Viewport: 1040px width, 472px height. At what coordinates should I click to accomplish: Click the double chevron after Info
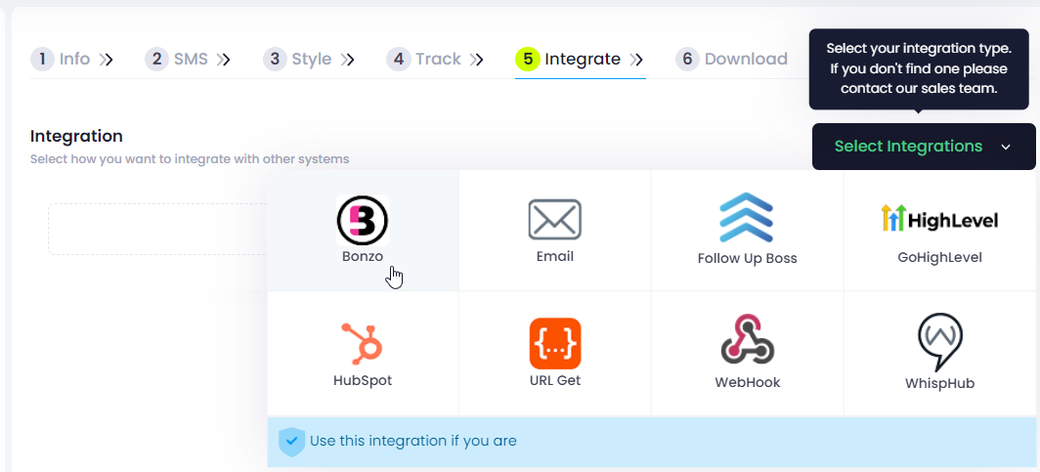[x=107, y=60]
